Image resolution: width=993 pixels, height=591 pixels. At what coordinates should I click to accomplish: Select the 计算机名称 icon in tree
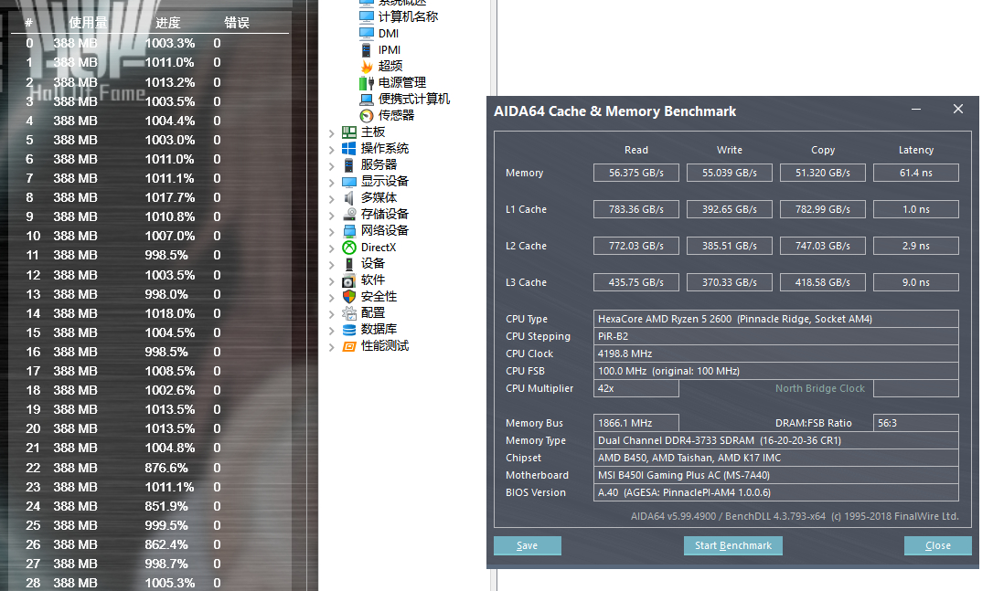point(367,16)
